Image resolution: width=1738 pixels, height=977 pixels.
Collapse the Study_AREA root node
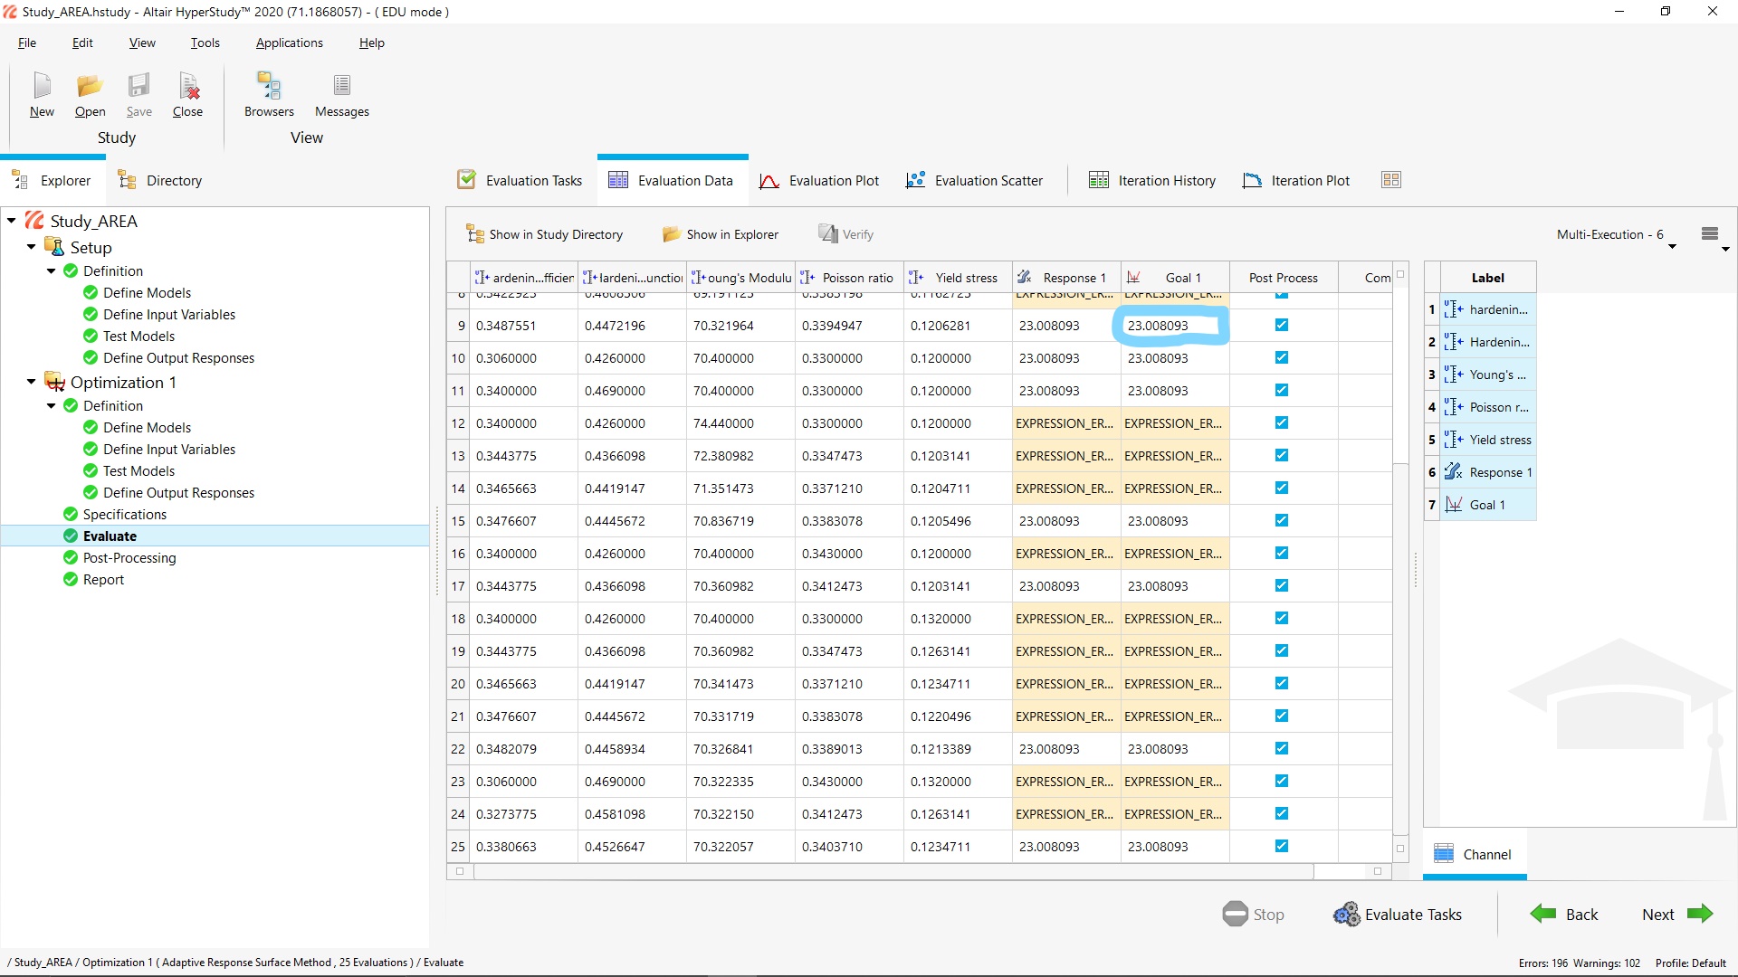(12, 221)
